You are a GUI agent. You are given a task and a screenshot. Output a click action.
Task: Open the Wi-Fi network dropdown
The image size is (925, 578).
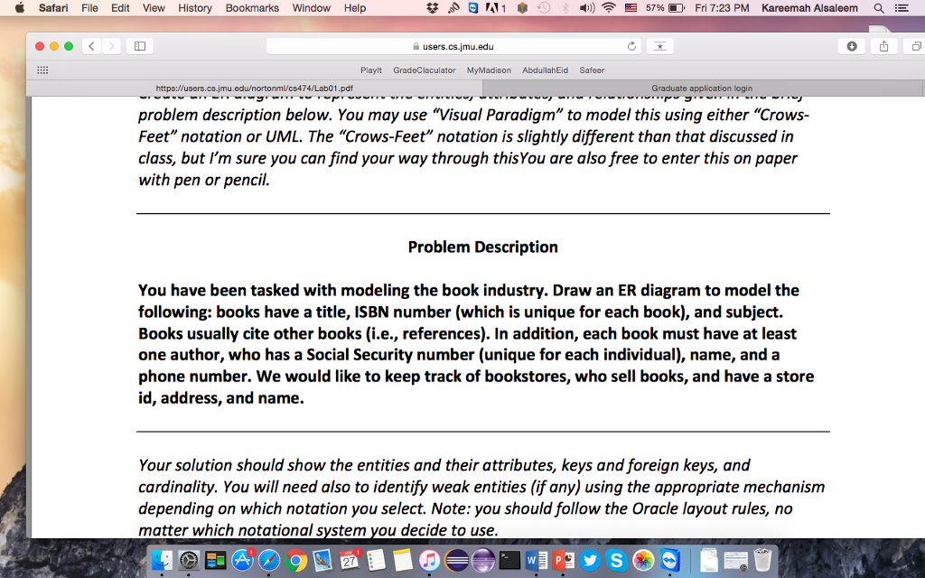(x=609, y=8)
